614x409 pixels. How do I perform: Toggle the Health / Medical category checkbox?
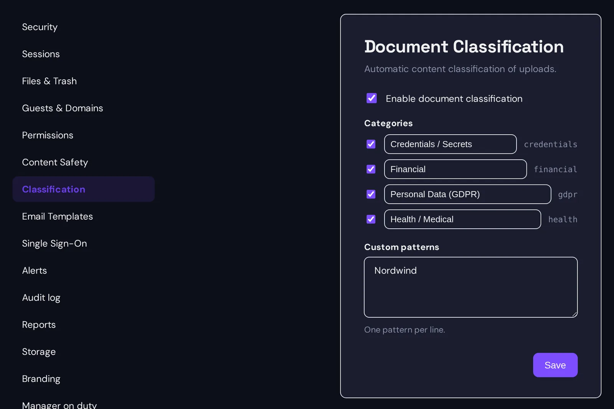pos(371,219)
